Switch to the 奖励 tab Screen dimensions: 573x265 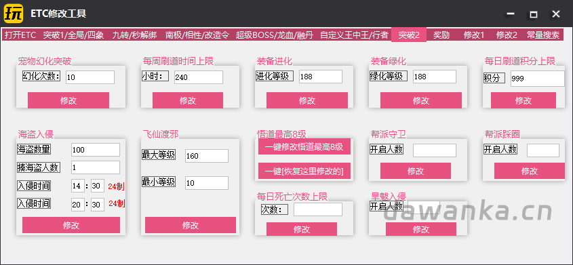pos(441,35)
